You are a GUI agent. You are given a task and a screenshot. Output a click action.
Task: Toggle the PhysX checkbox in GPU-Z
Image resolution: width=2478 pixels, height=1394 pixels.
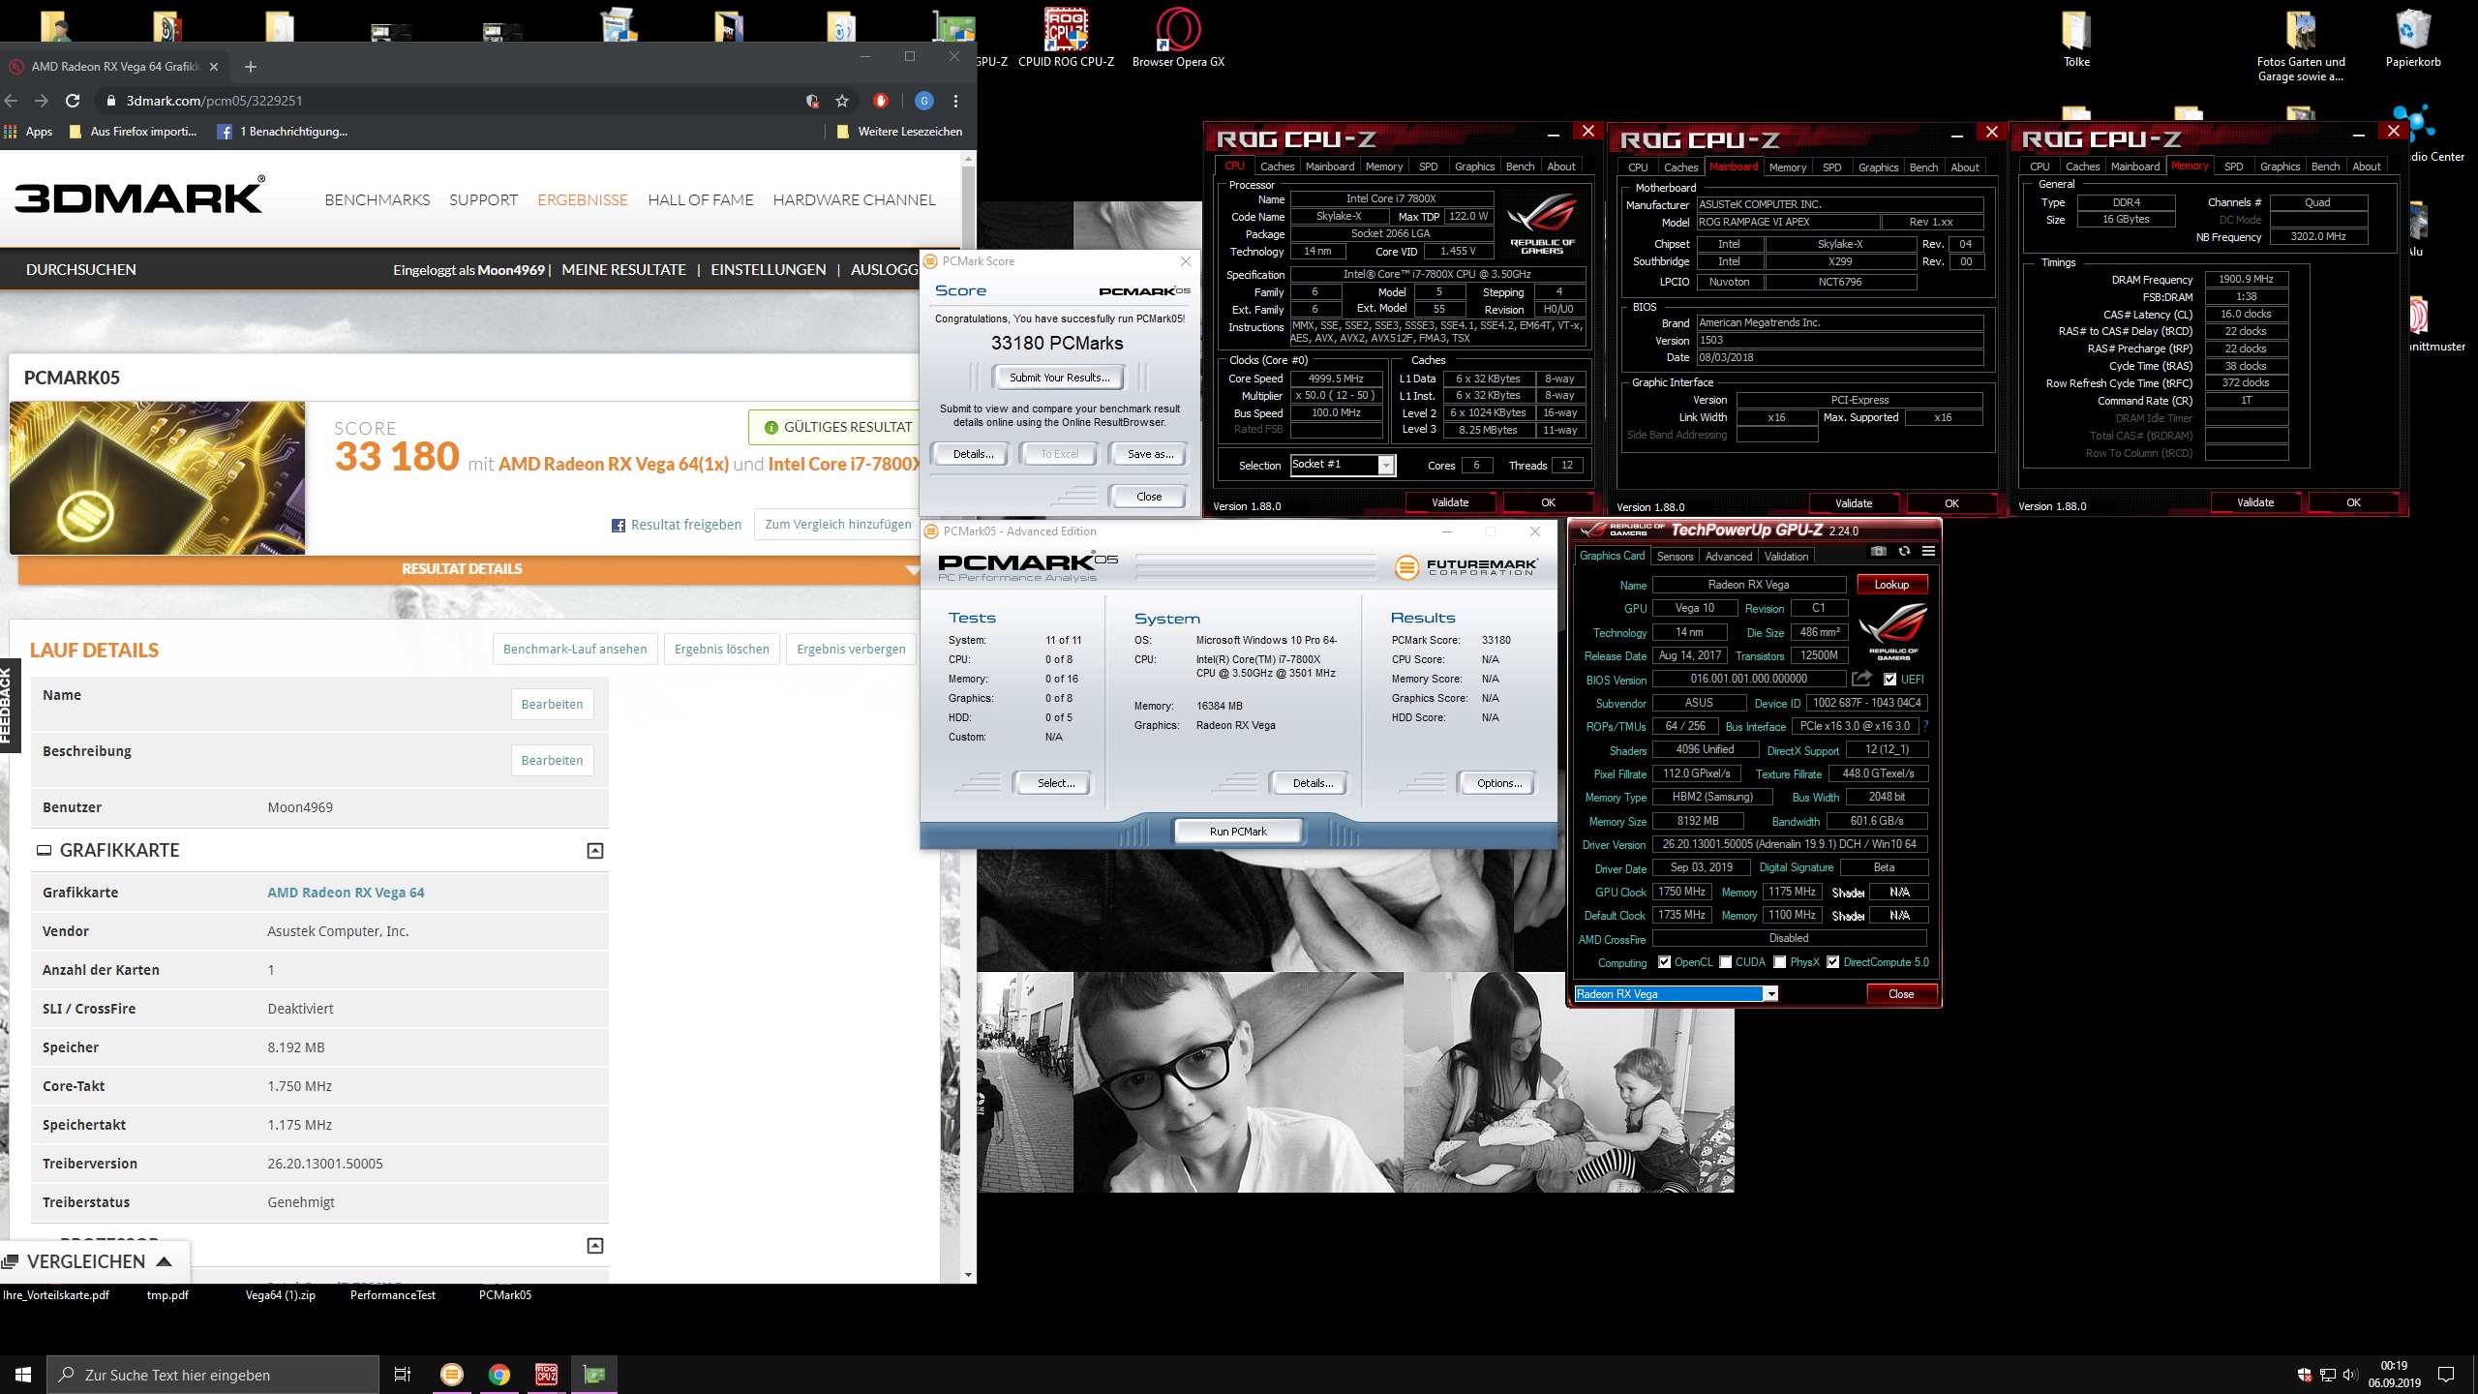(x=1780, y=962)
